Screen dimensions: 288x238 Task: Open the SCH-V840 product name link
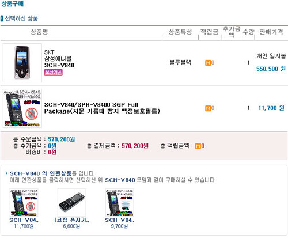[x=59, y=65]
